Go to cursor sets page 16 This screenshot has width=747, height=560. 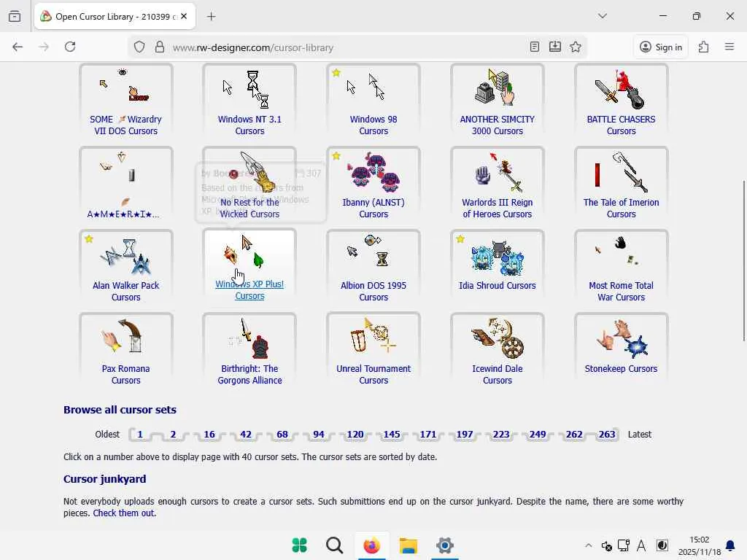(209, 435)
